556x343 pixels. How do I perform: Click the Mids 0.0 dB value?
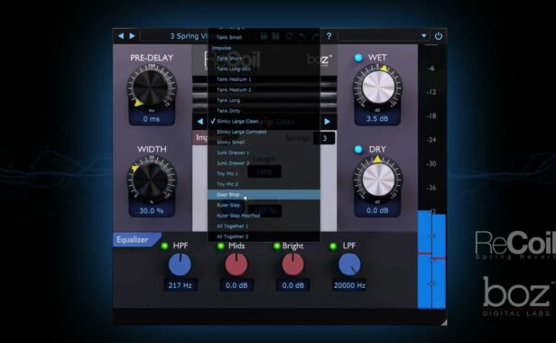point(236,285)
